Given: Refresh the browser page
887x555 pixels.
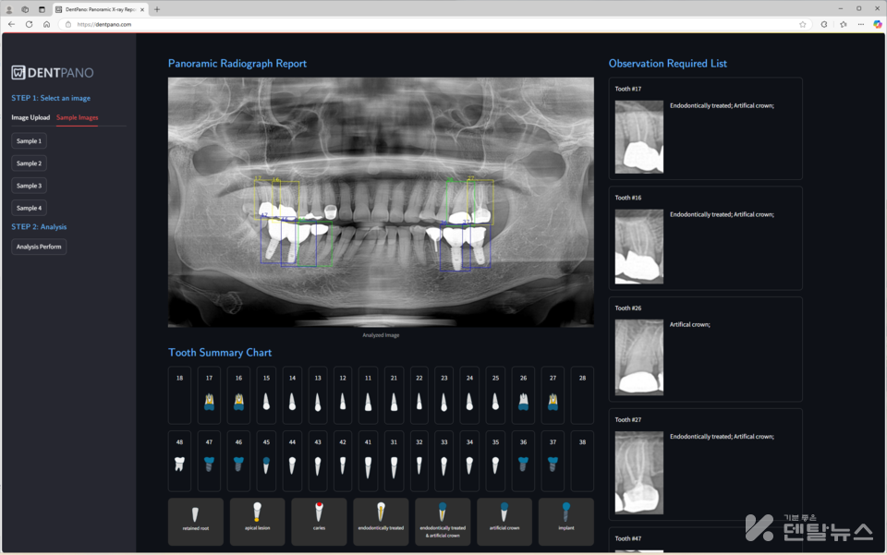Looking at the screenshot, I should (x=29, y=24).
